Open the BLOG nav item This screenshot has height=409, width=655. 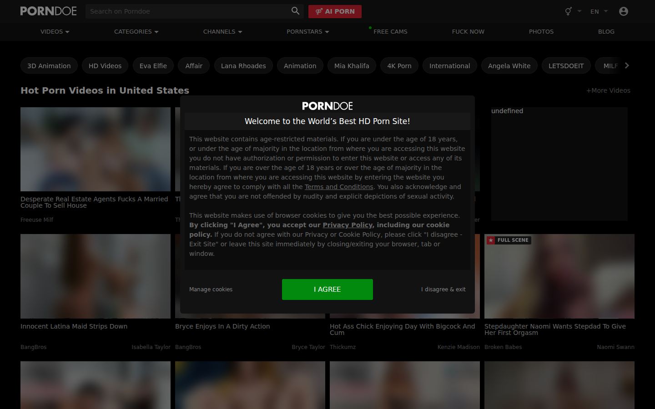click(606, 31)
